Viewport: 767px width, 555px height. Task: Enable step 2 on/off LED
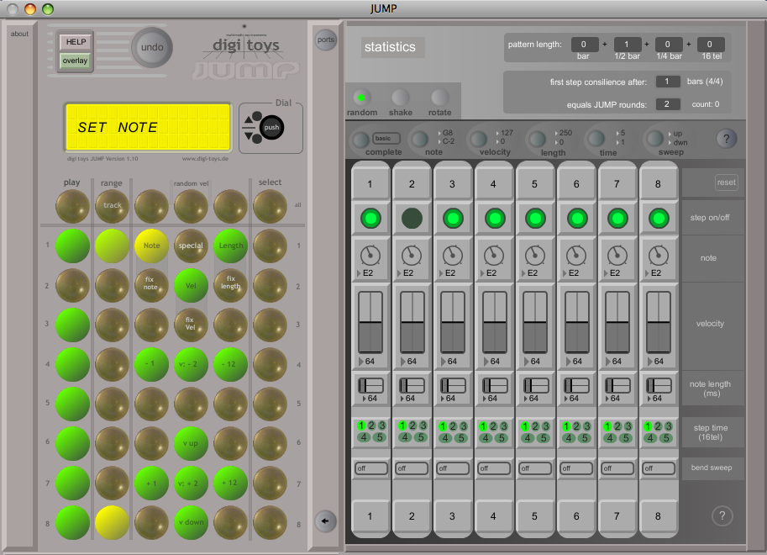412,218
